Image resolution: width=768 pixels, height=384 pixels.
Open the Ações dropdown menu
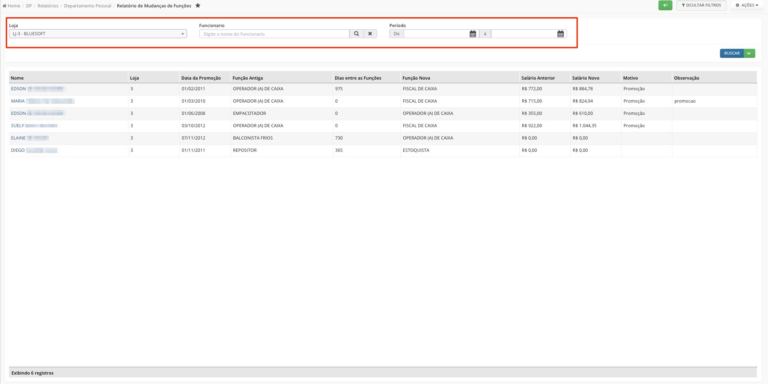(747, 5)
